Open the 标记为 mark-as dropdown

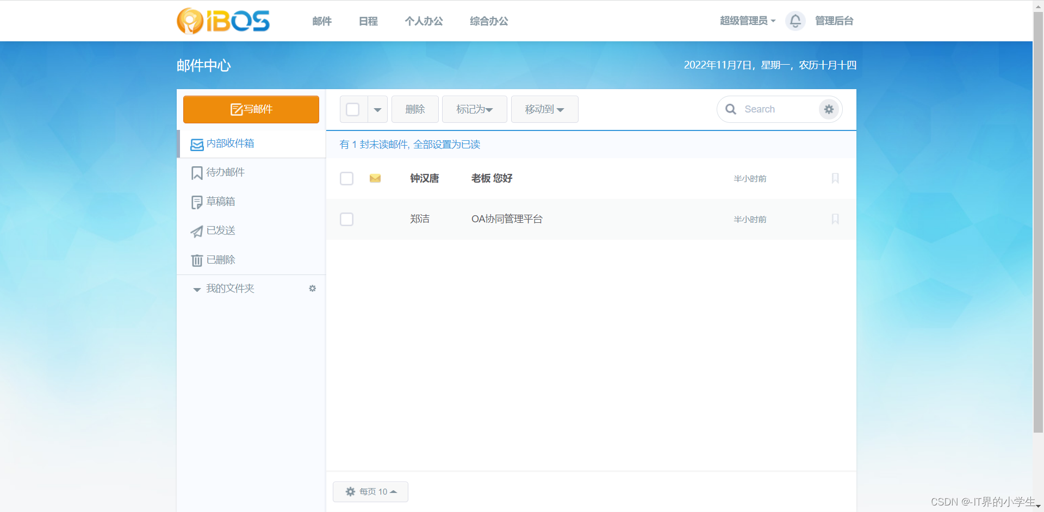pos(474,109)
